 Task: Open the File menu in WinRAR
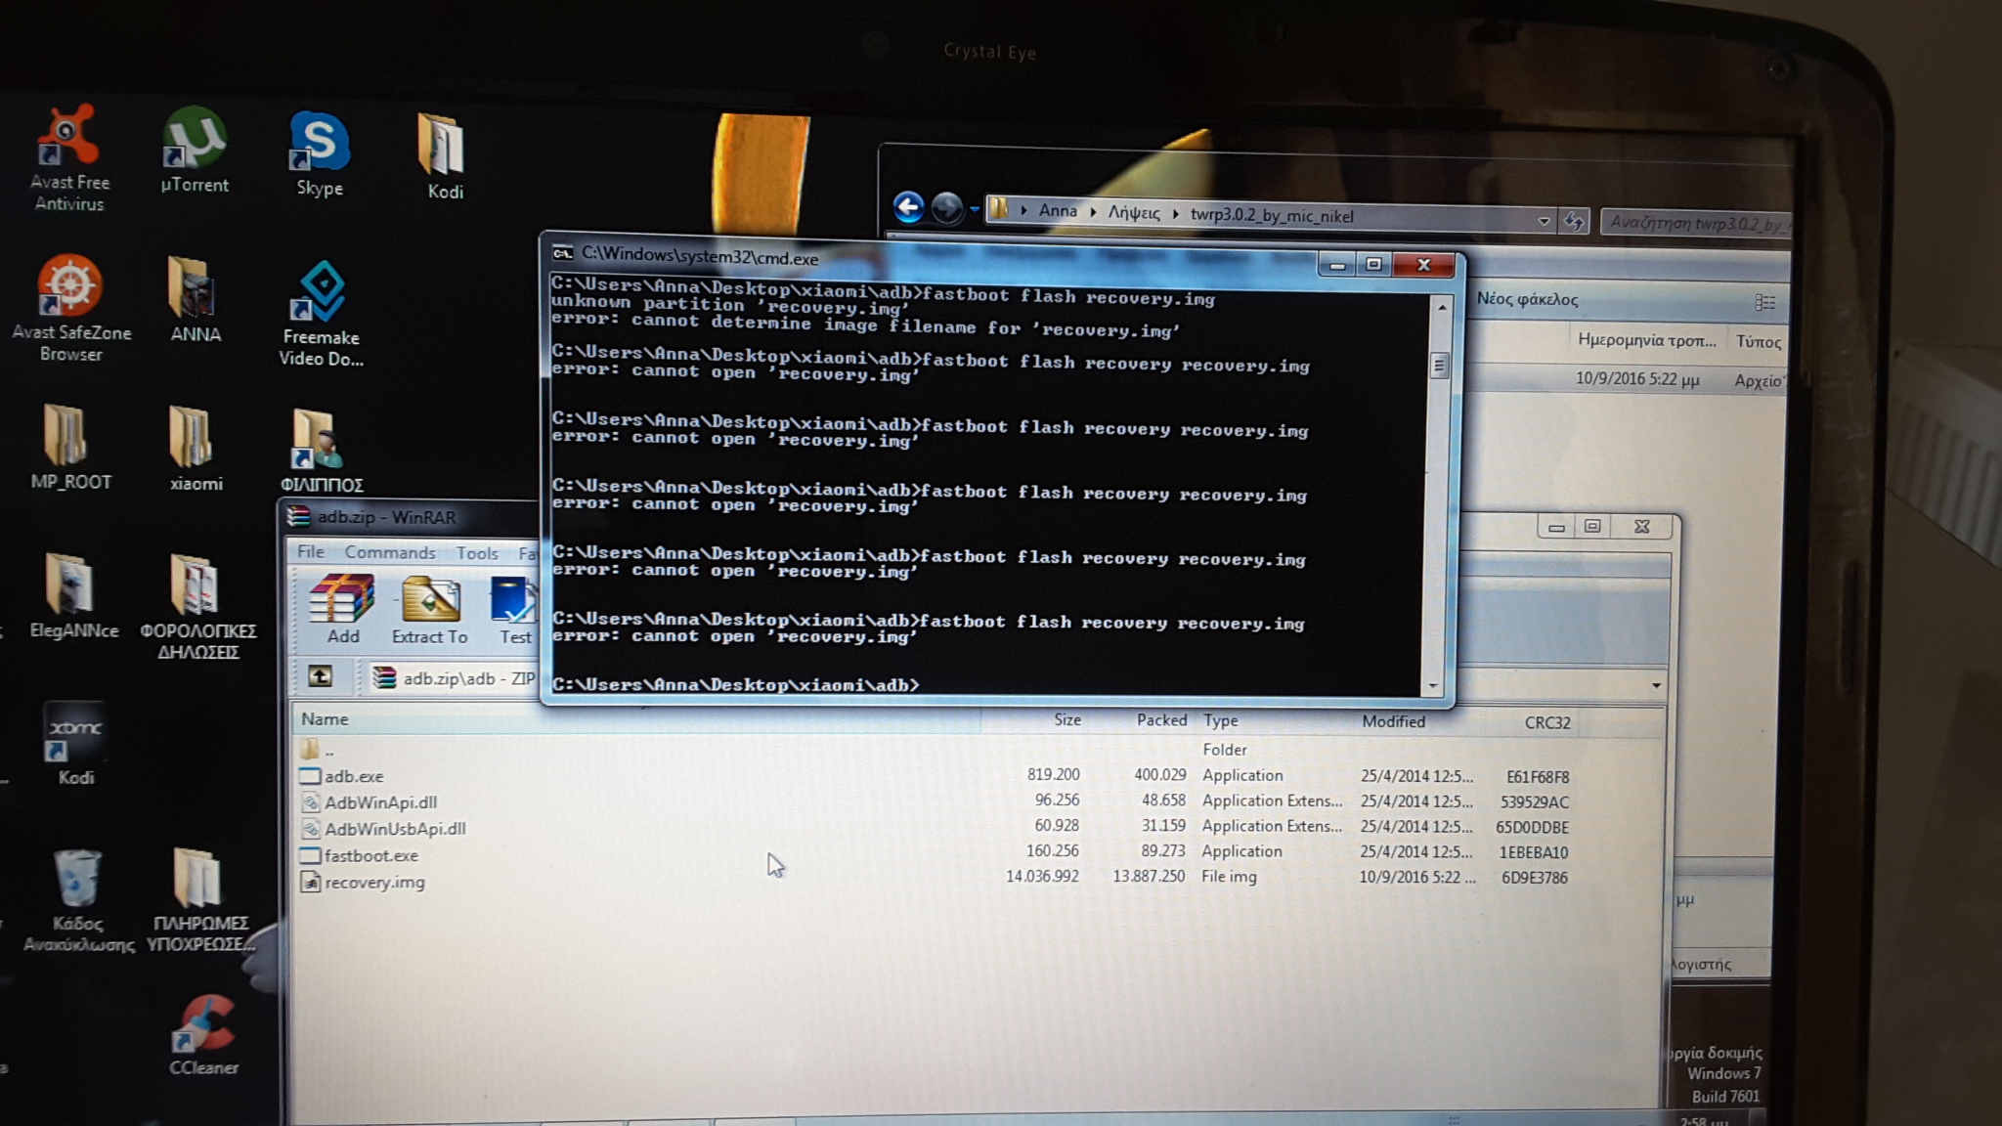pos(310,552)
